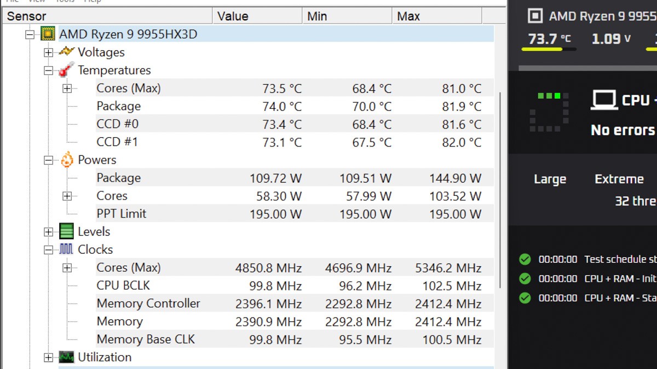
Task: Click the Utilization graph icon
Action: click(66, 357)
